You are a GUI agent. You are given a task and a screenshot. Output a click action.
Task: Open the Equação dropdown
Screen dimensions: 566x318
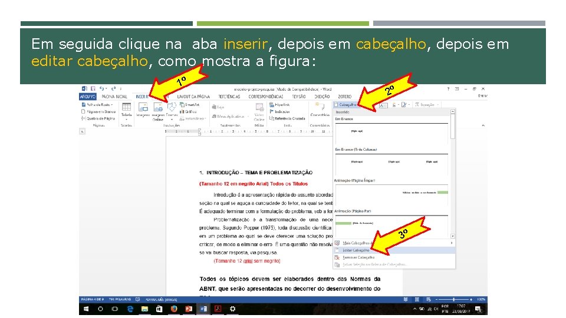point(427,105)
